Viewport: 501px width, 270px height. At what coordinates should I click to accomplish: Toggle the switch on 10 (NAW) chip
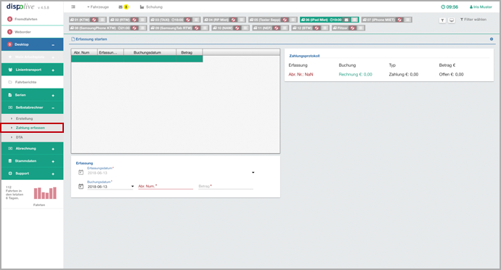(245, 28)
